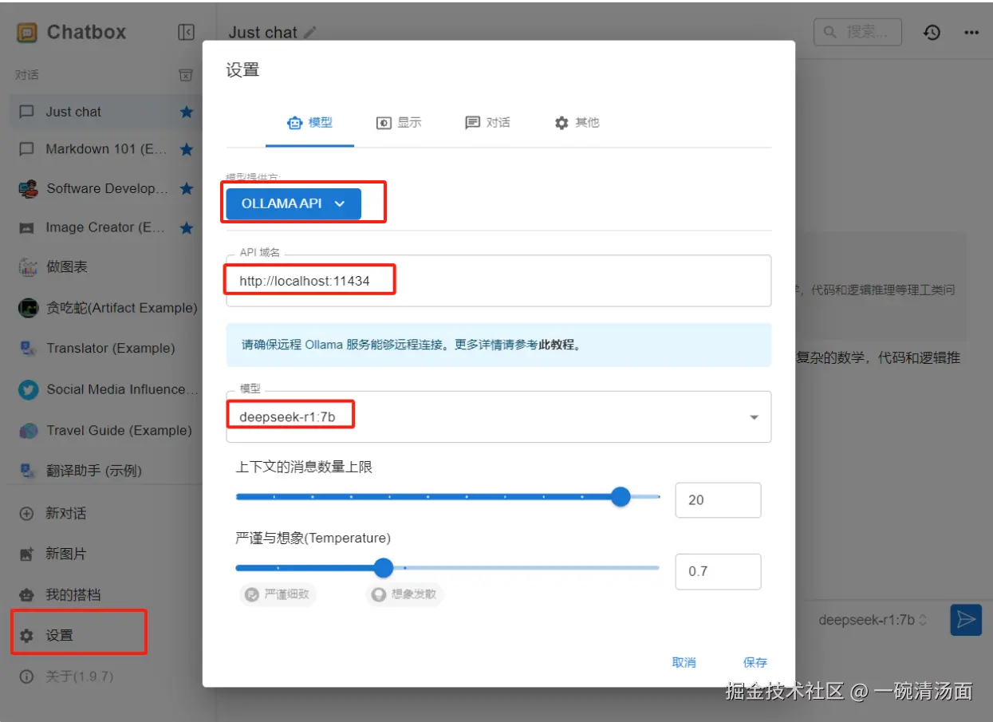Switch to the 对话 tab
The width and height of the screenshot is (993, 722).
coord(487,123)
